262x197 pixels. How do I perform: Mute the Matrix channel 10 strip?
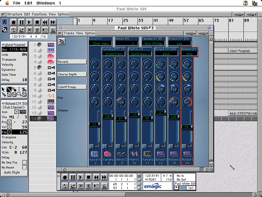click(x=131, y=146)
